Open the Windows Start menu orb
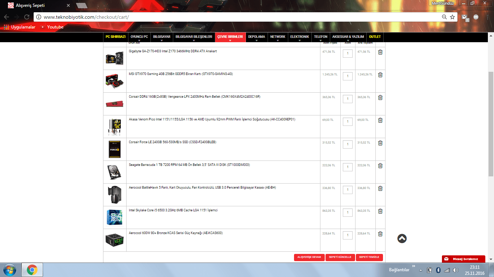Screen dimensions: 494x277 click(x=9, y=270)
